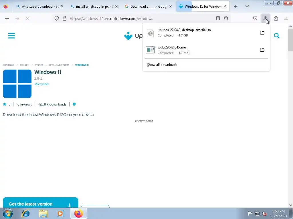Click the address bar URL field
Image resolution: width=293 pixels, height=219 pixels.
point(141,19)
